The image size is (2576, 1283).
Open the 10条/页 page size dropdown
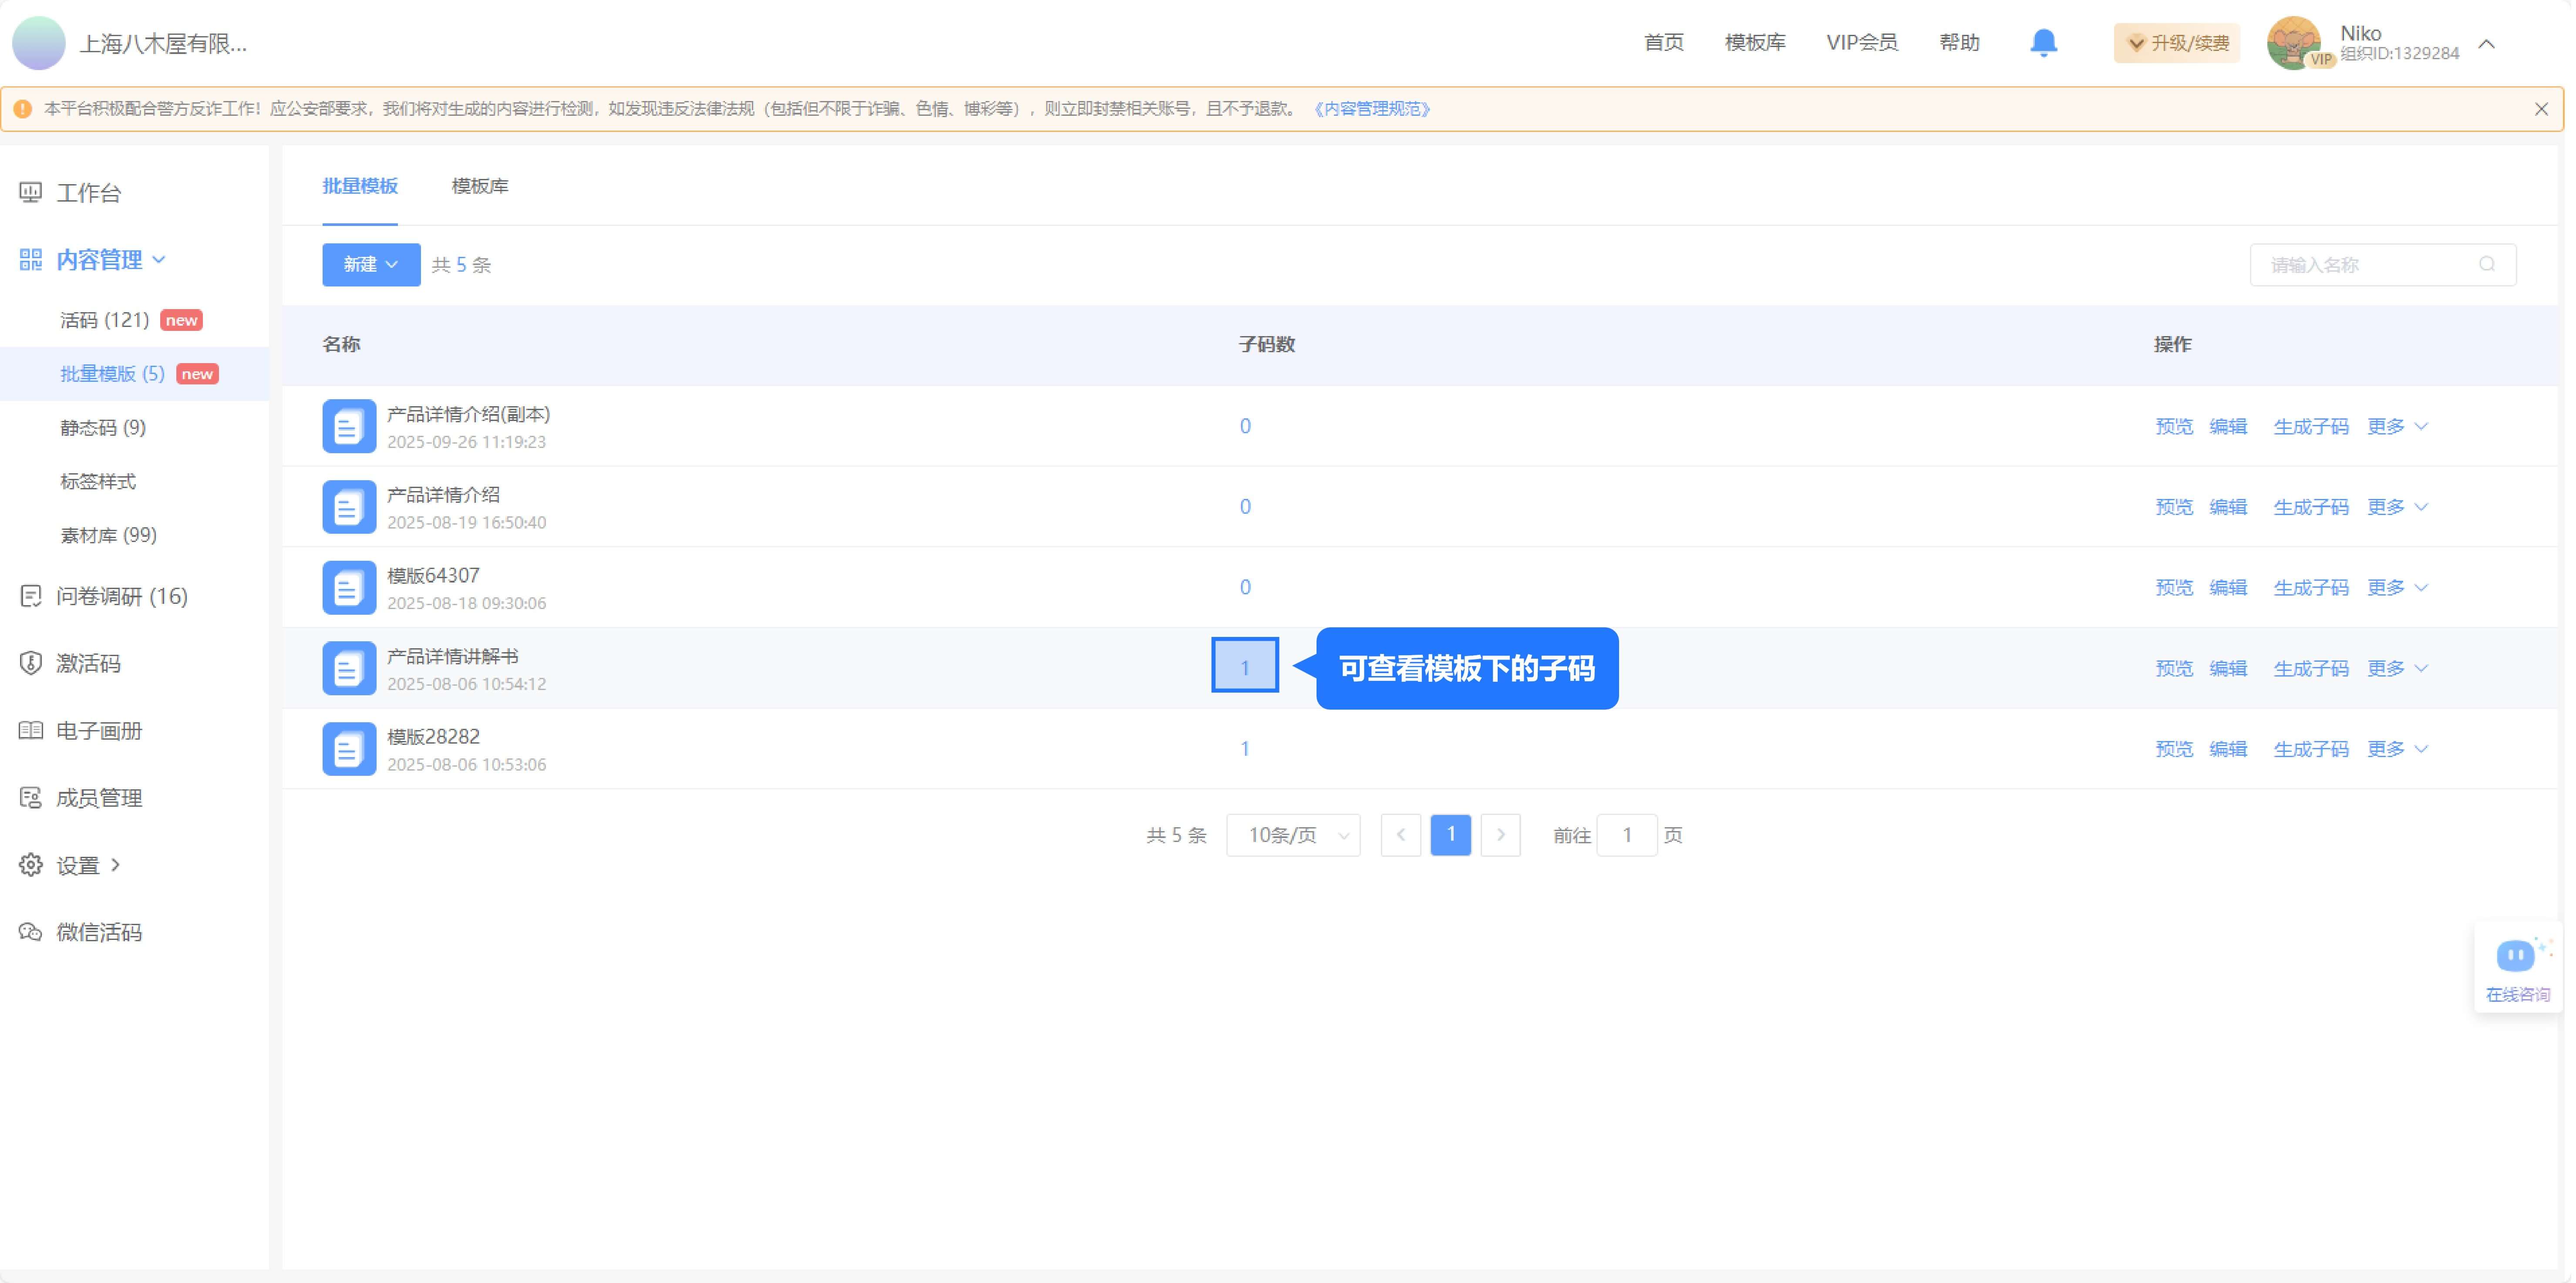[x=1293, y=835]
